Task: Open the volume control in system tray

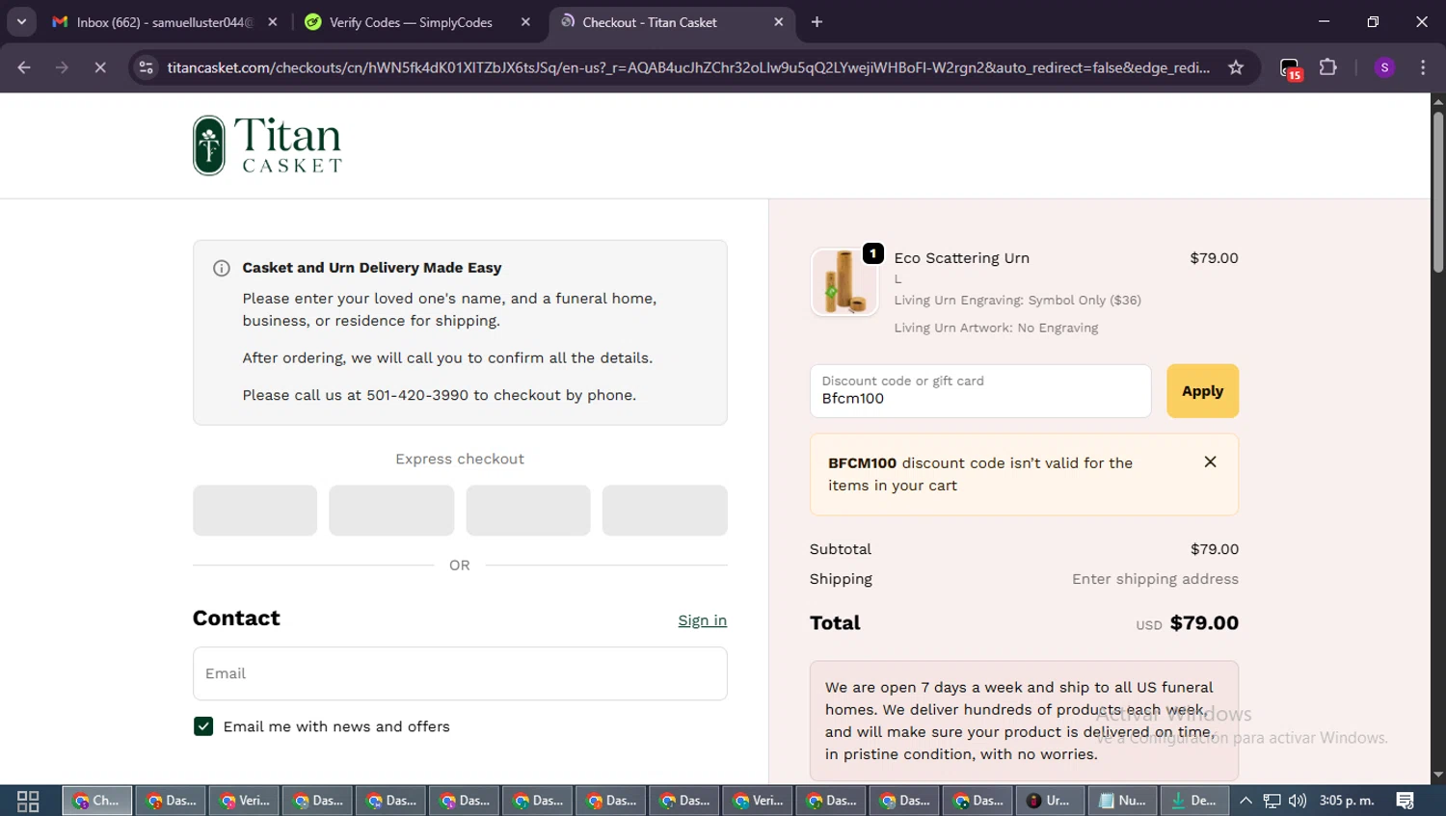Action: pos(1298,801)
